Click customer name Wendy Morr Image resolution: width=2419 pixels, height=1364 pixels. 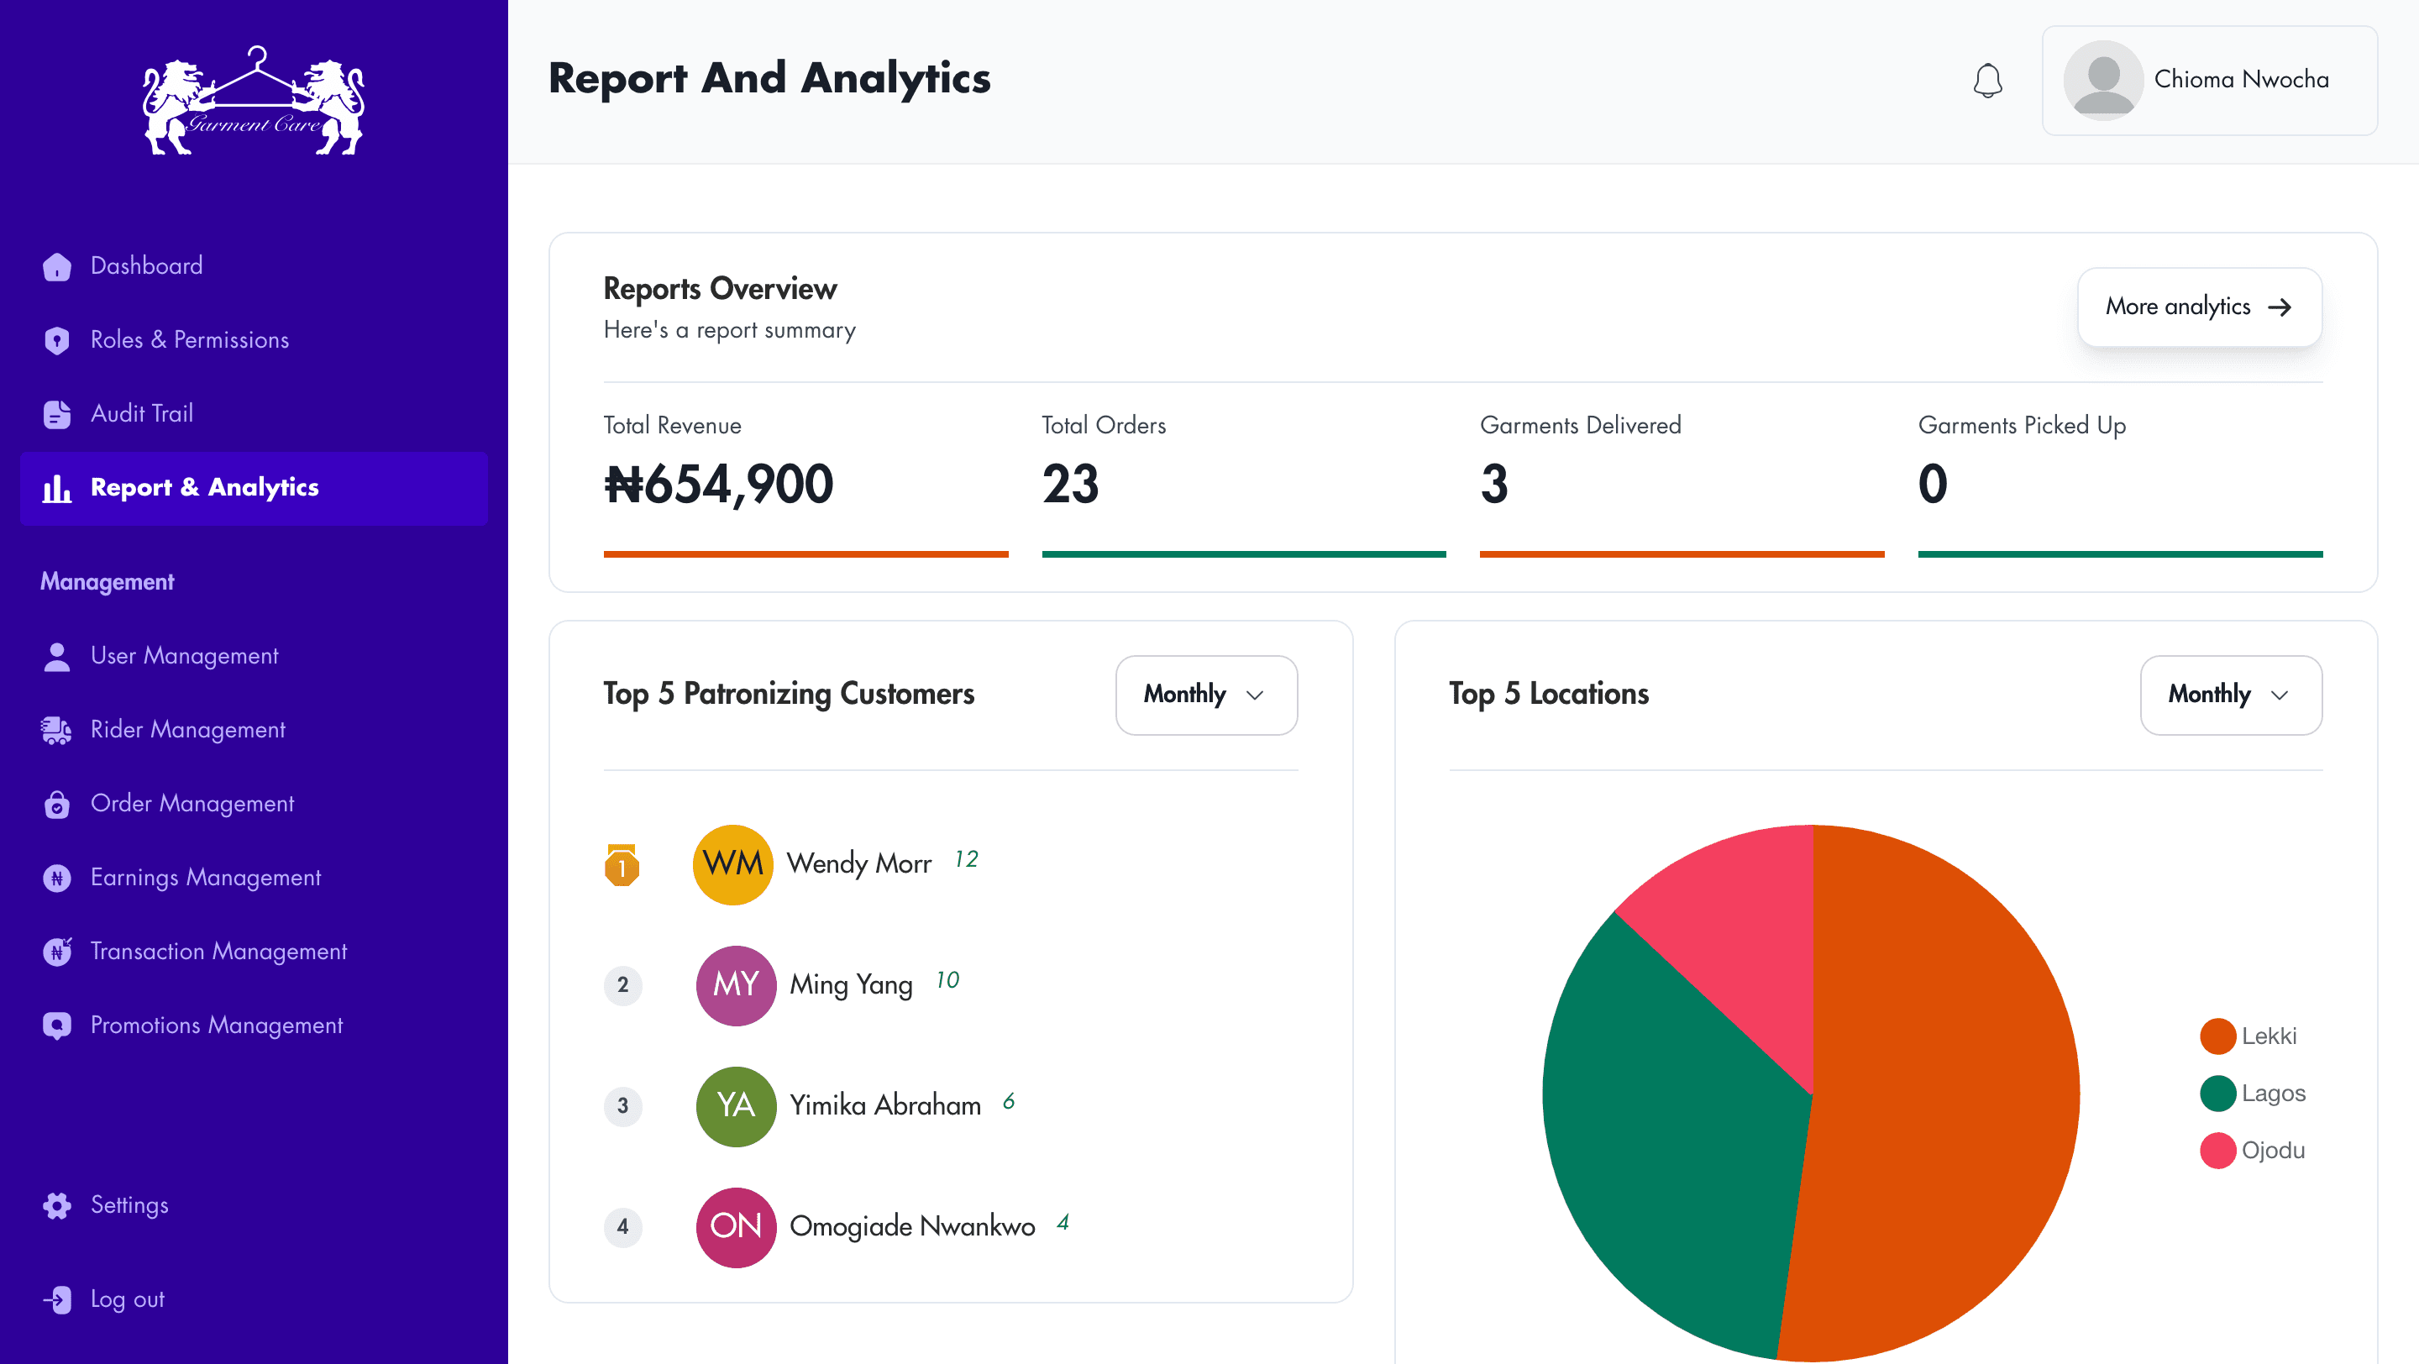858,863
